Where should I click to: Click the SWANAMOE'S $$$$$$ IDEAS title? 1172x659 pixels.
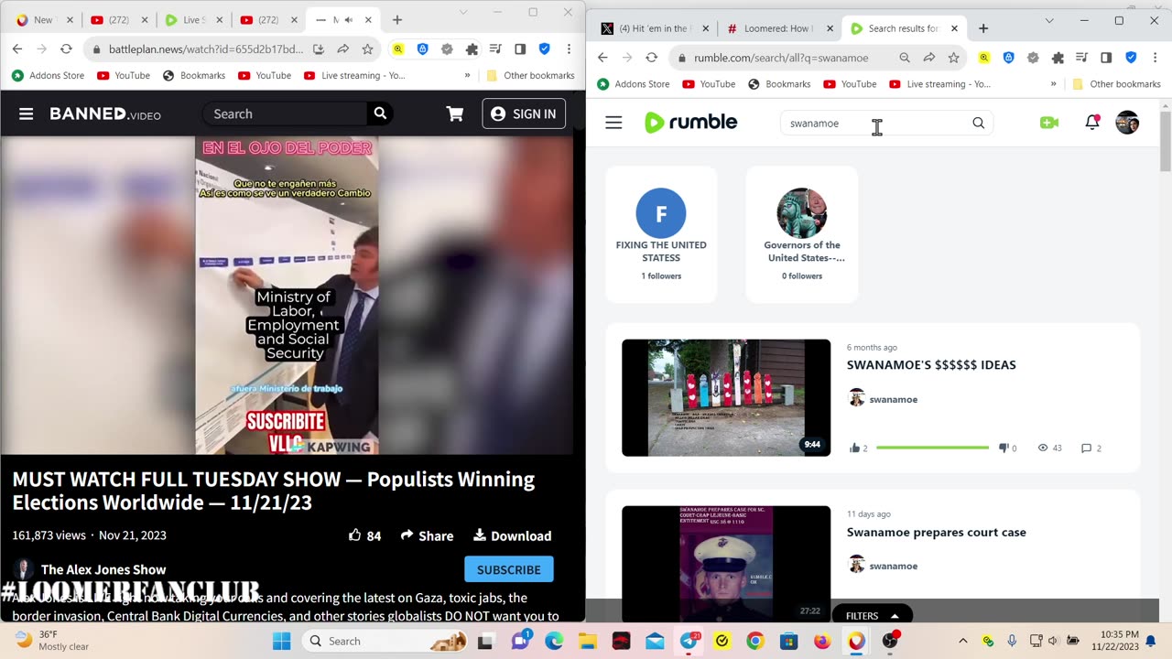pos(931,364)
